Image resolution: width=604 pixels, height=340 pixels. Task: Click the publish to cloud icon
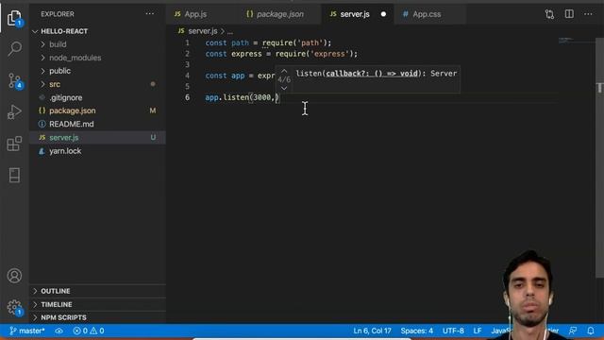(x=59, y=331)
